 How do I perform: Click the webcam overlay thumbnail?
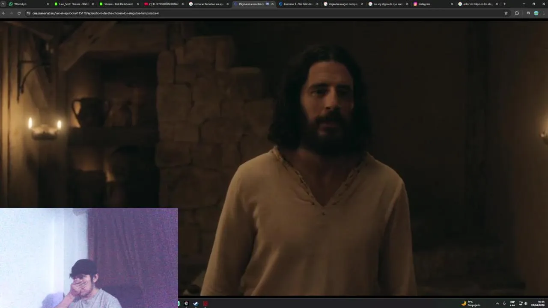(89, 258)
